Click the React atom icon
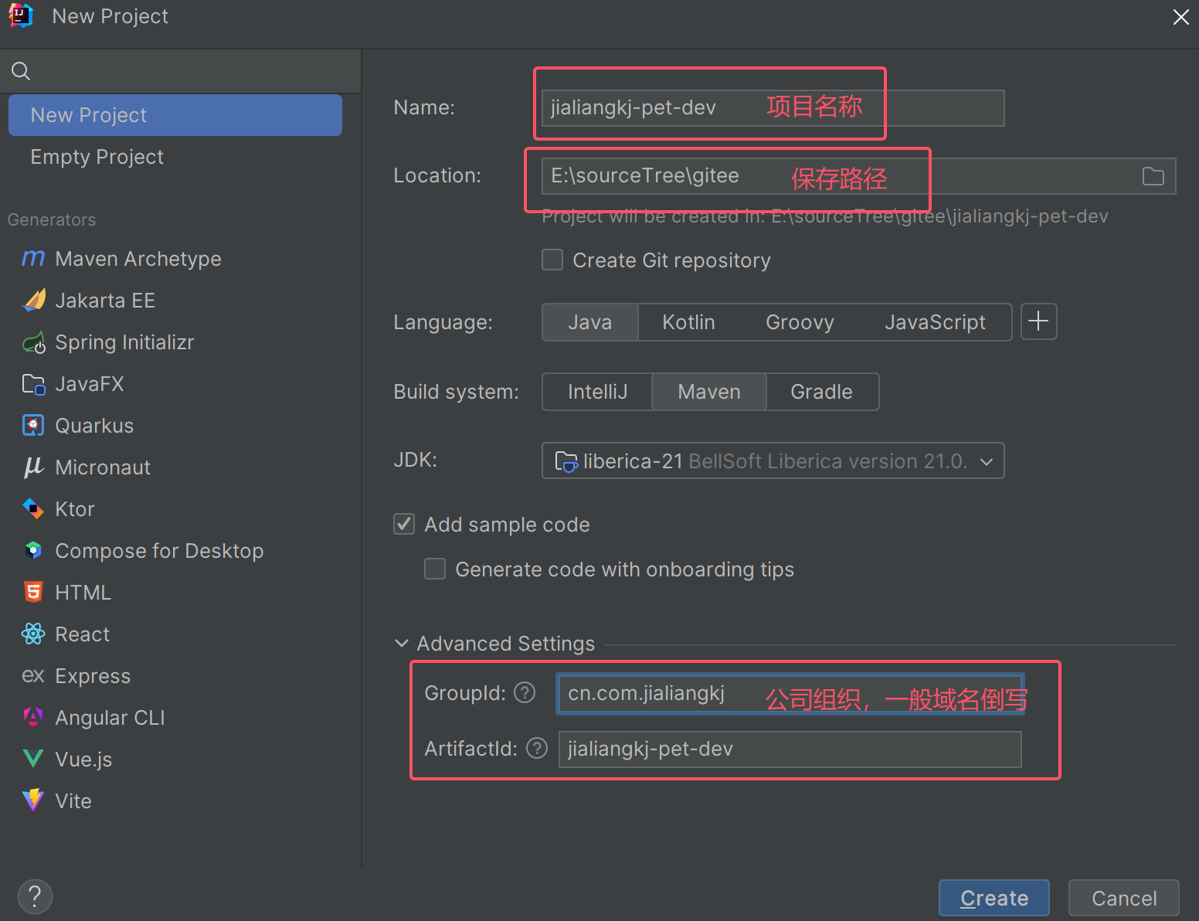This screenshot has height=921, width=1199. point(33,634)
